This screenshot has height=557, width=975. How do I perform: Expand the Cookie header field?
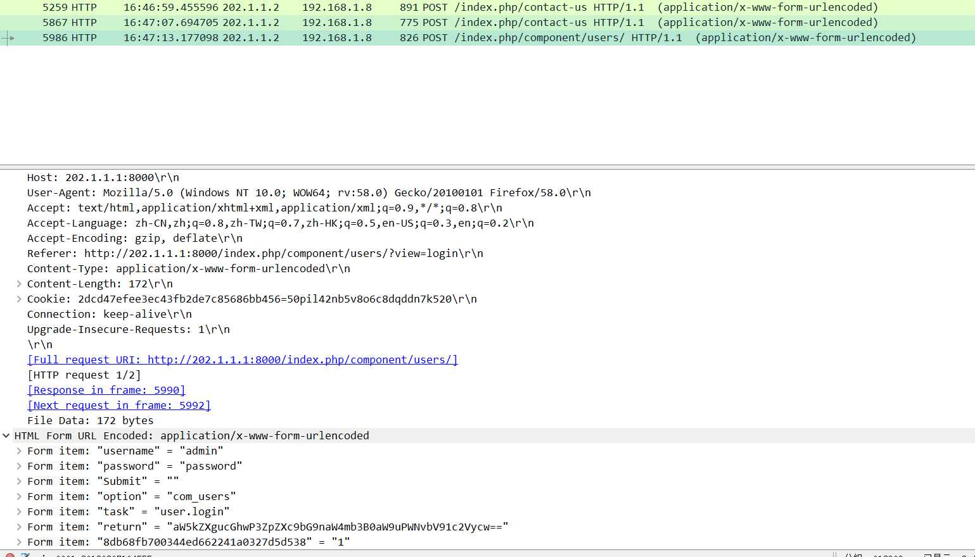[x=19, y=299]
